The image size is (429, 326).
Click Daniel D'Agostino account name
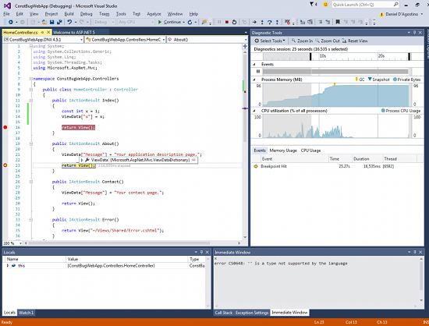click(x=402, y=14)
